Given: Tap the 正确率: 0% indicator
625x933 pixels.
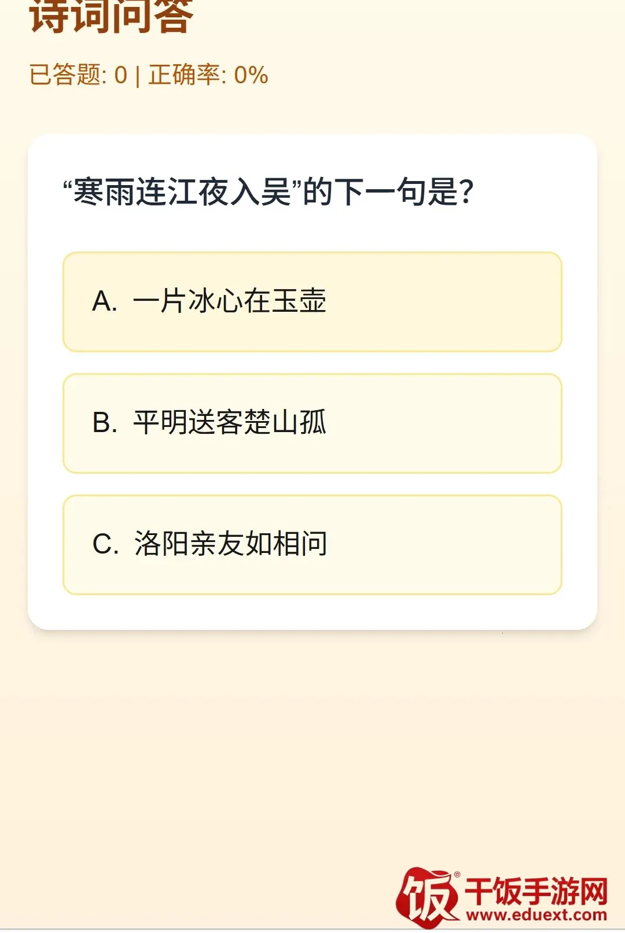Looking at the screenshot, I should point(208,75).
